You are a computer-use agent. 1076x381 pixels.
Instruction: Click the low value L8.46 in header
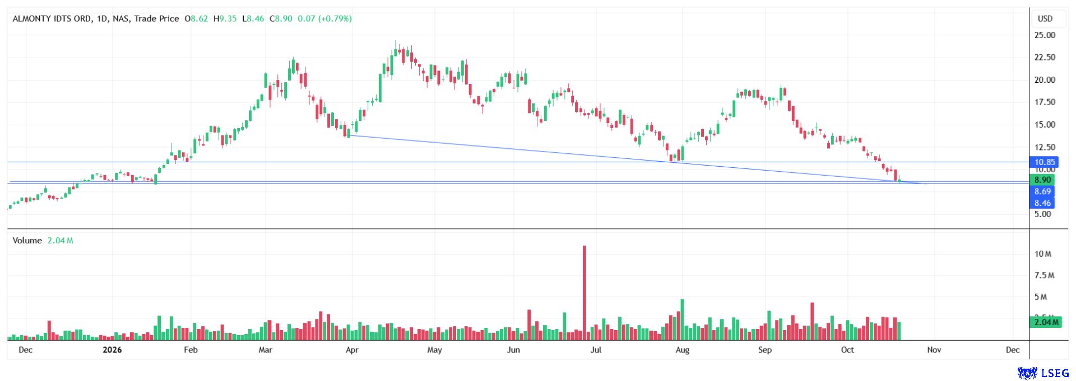253,18
